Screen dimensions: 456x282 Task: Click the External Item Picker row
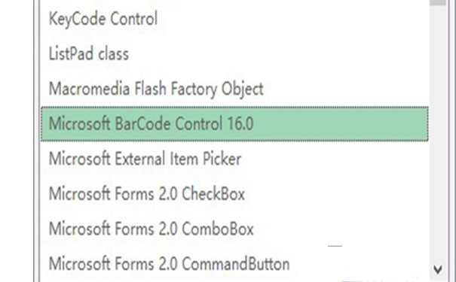coord(234,159)
